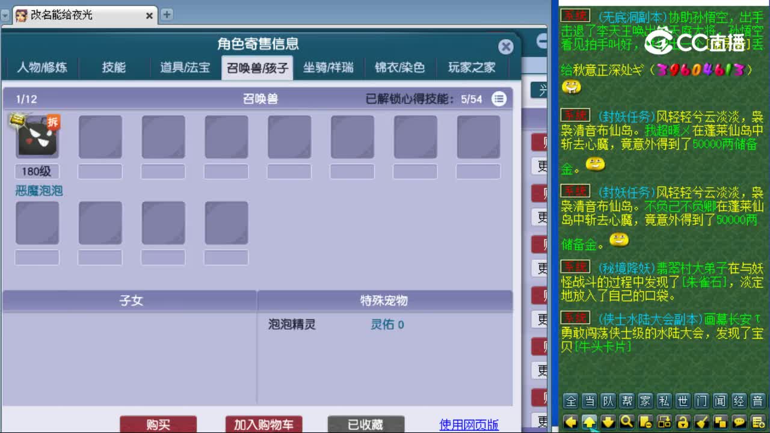
Task: Click the 灵佑 0 value
Action: pos(387,325)
